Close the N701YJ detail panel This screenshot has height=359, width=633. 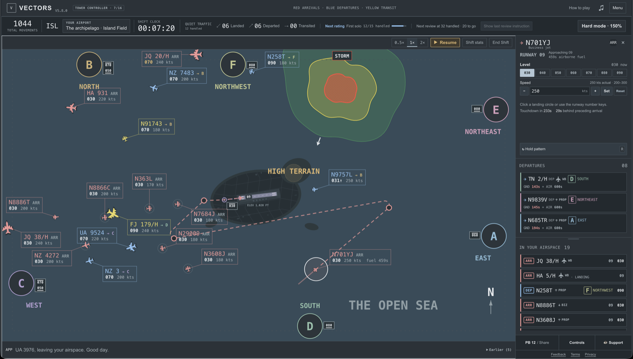click(623, 42)
